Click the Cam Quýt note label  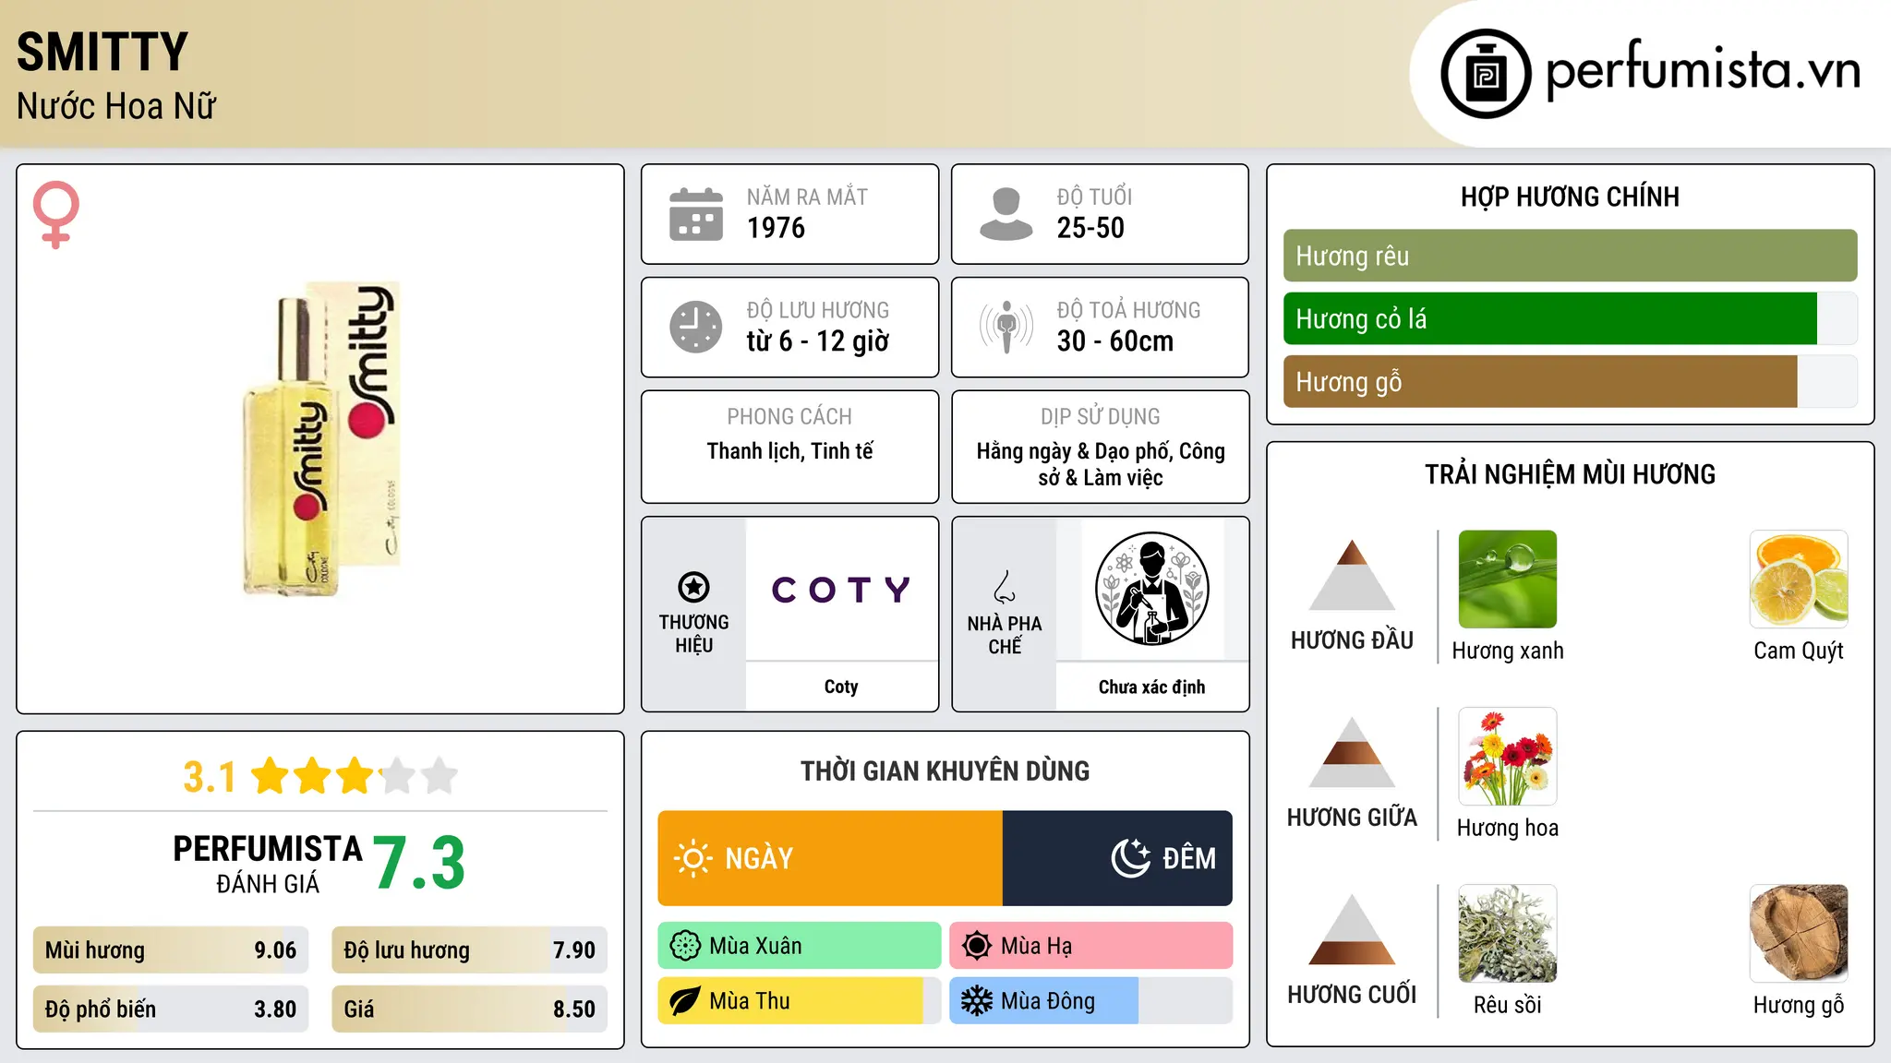pos(1799,651)
